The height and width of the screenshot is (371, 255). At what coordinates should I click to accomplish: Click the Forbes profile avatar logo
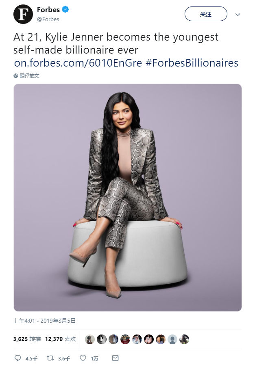tap(23, 14)
